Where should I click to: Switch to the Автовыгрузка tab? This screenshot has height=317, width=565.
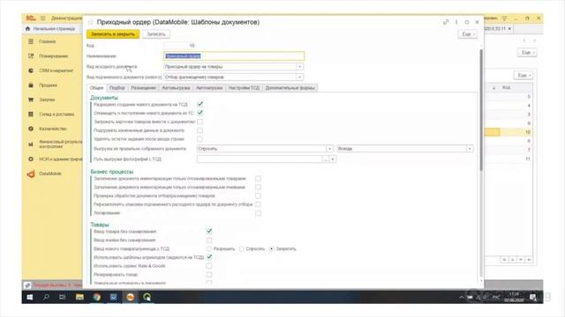[176, 88]
